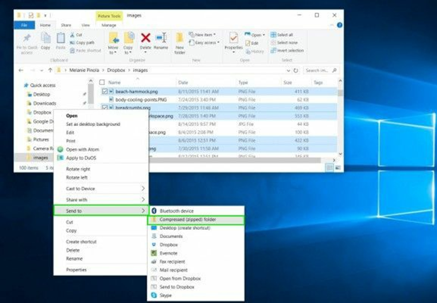Open the Move to dropdown
This screenshot has height=303, width=437.
tap(113, 44)
